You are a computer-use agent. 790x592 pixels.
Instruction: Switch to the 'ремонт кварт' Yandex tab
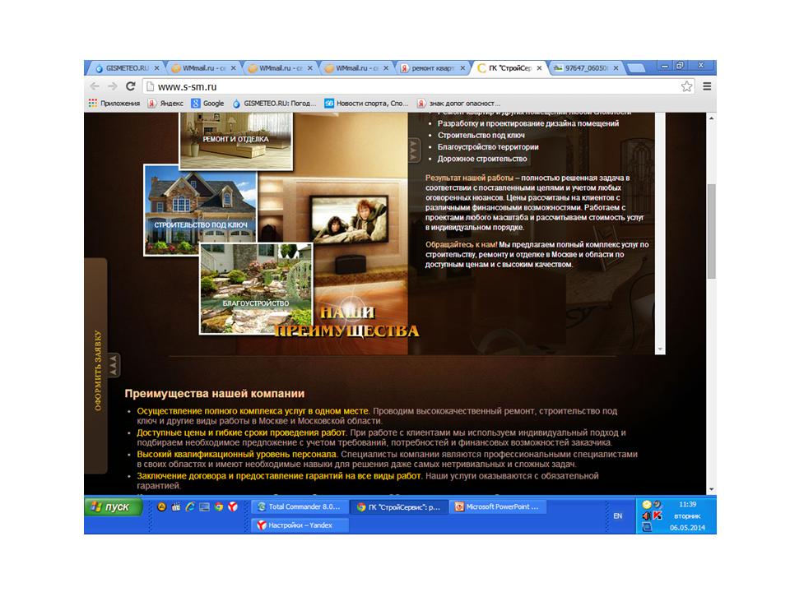click(x=433, y=68)
